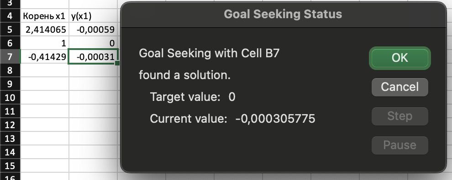The image size is (452, 180).
Task: Click the disabled Step button
Action: [x=400, y=116]
